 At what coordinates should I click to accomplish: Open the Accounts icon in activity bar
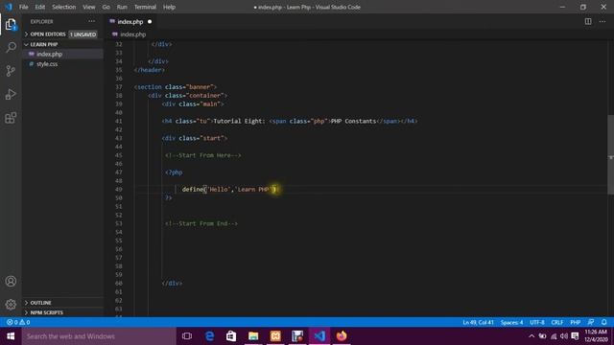[x=11, y=281]
